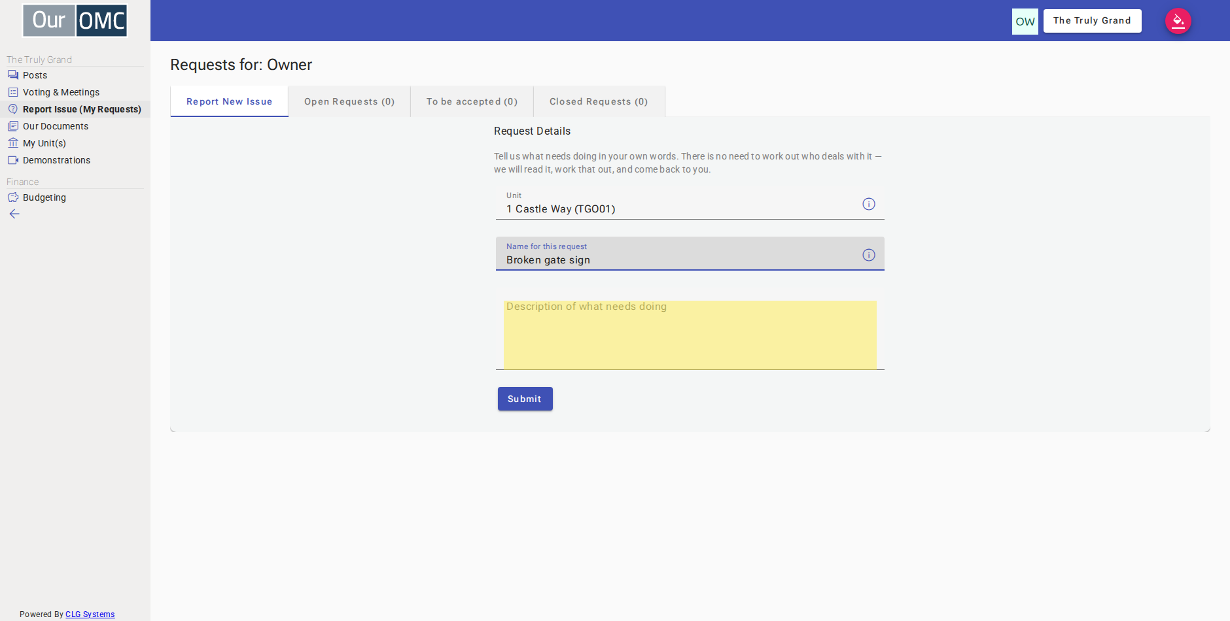Submit the request form

coord(525,399)
